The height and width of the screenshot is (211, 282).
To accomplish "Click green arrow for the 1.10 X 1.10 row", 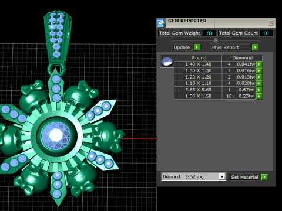I will click(x=259, y=83).
